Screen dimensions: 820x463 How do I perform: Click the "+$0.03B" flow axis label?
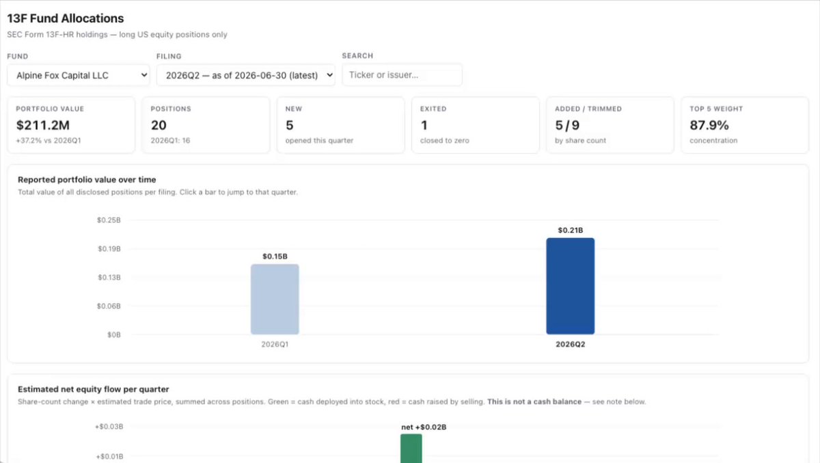coord(109,427)
